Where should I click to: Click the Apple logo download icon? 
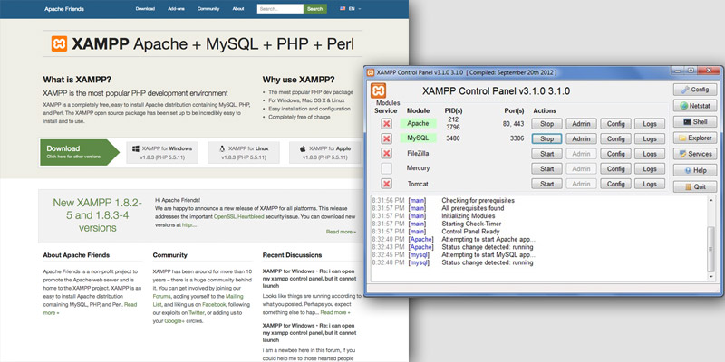point(303,148)
